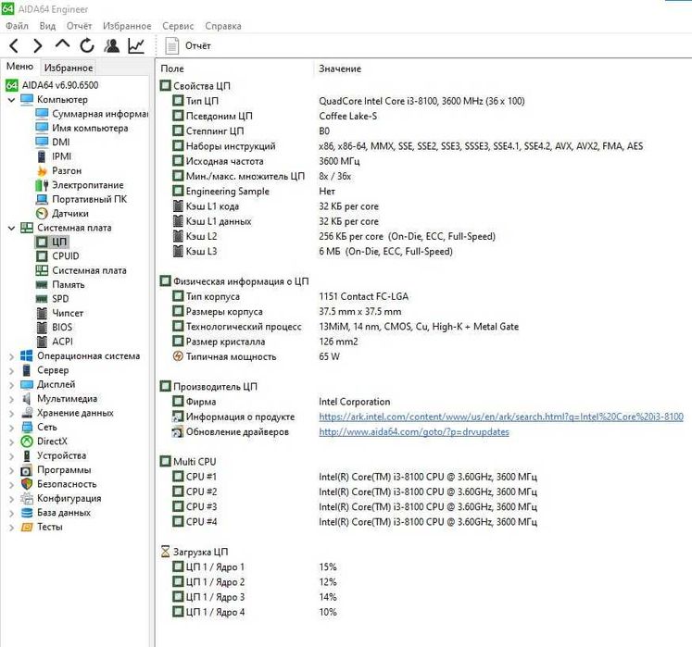Click the Разгон flame icon
Screen dimensions: 692x647
[42, 170]
